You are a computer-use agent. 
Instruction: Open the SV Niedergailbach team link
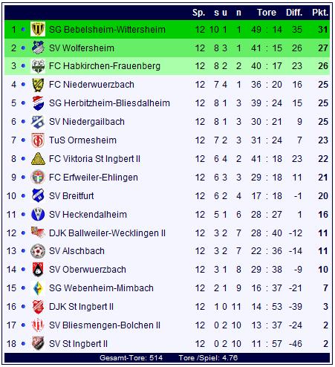coord(87,122)
